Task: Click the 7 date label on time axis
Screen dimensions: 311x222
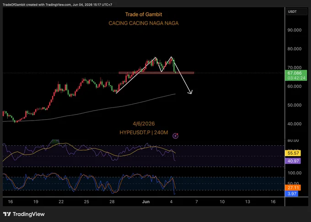Action: tap(197, 201)
